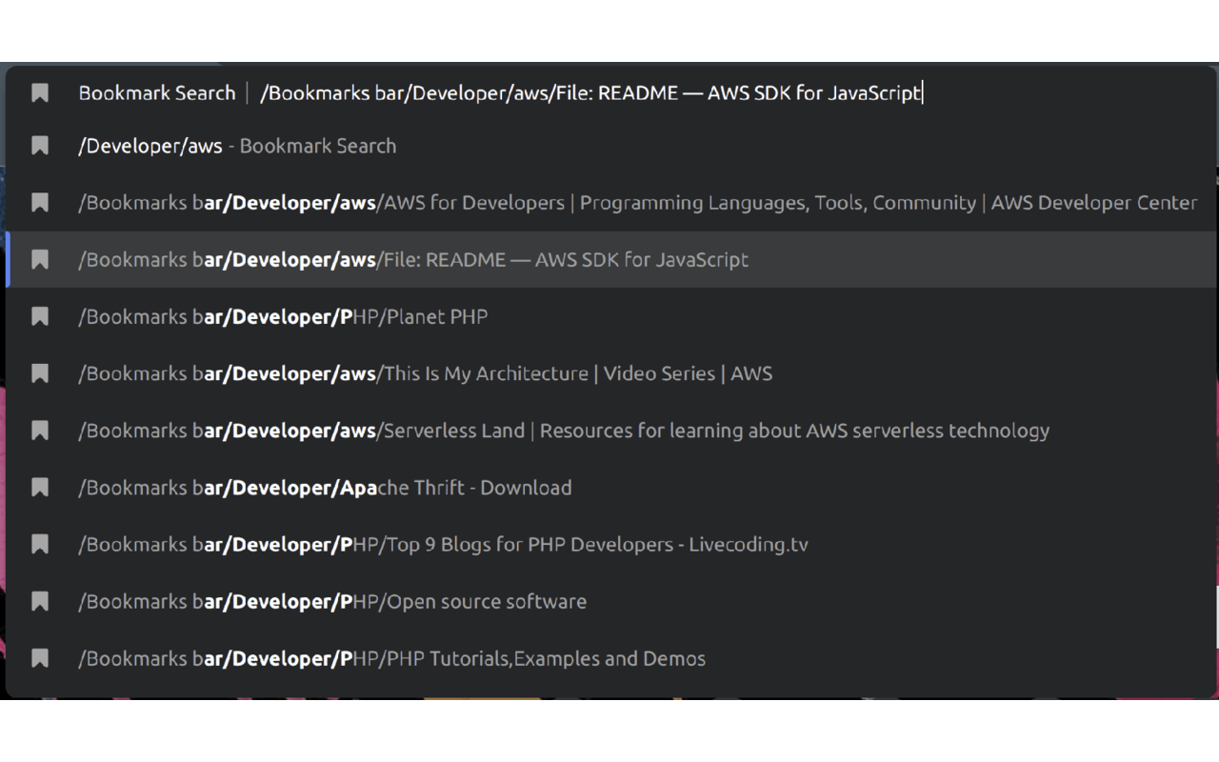Click bookmark icon next to "Open source software"
The height and width of the screenshot is (762, 1219).
pyautogui.click(x=39, y=601)
